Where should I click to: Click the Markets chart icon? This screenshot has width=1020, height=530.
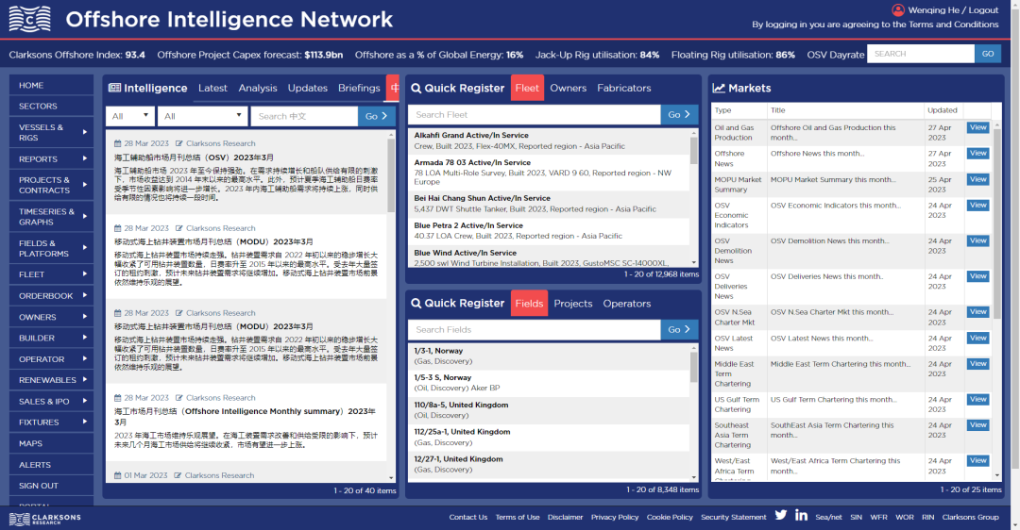coord(718,88)
